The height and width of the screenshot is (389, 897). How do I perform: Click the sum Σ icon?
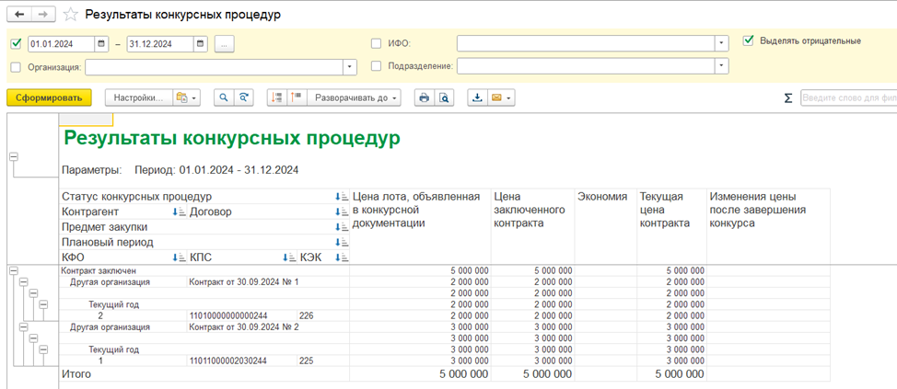click(788, 98)
